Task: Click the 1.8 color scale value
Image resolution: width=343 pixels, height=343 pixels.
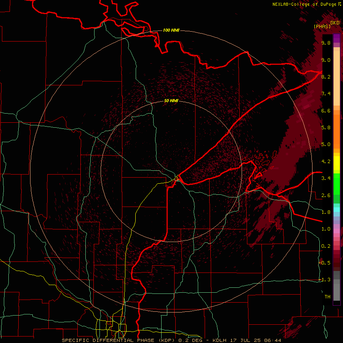Action: 326,212
